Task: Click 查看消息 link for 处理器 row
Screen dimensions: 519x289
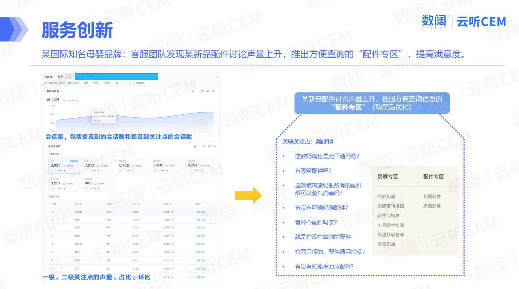Action: pos(200,212)
